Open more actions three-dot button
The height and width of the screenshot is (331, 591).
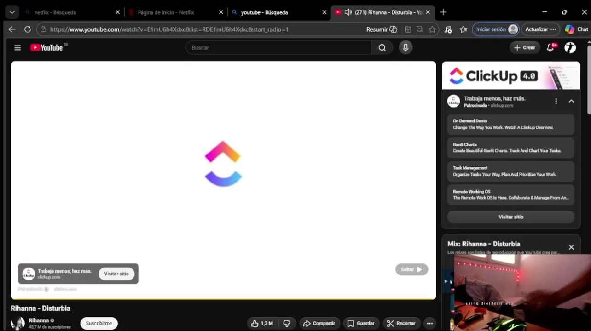(430, 323)
